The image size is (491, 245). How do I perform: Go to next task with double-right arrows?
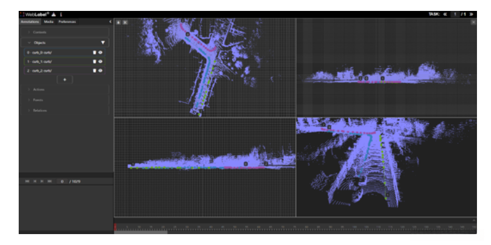pos(471,15)
